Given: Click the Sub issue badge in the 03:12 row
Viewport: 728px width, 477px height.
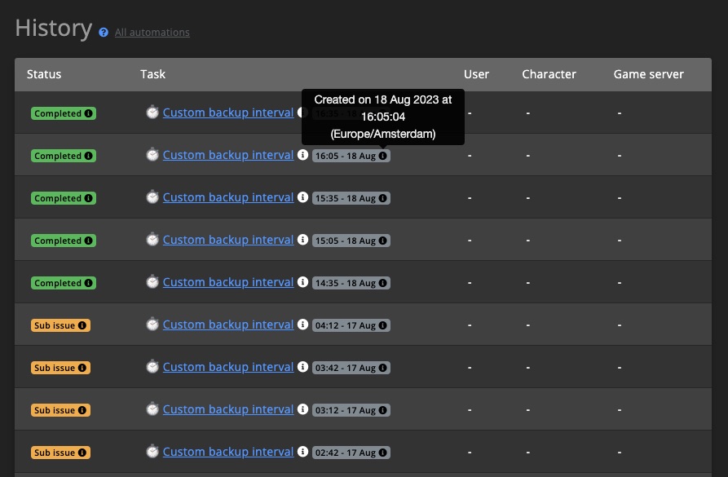Looking at the screenshot, I should pyautogui.click(x=60, y=409).
